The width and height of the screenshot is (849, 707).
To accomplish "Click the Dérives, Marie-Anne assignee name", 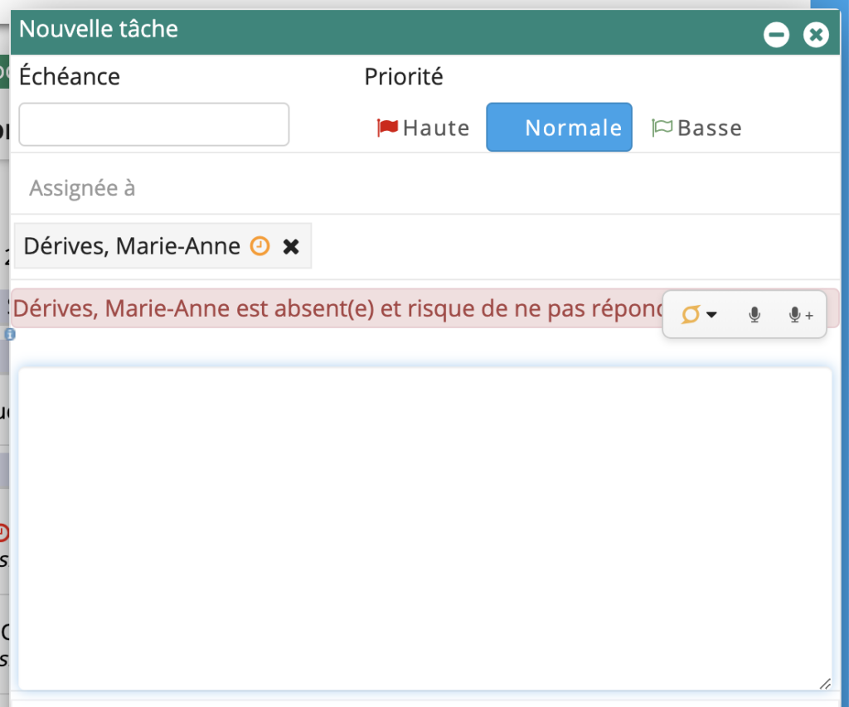I will 132,246.
